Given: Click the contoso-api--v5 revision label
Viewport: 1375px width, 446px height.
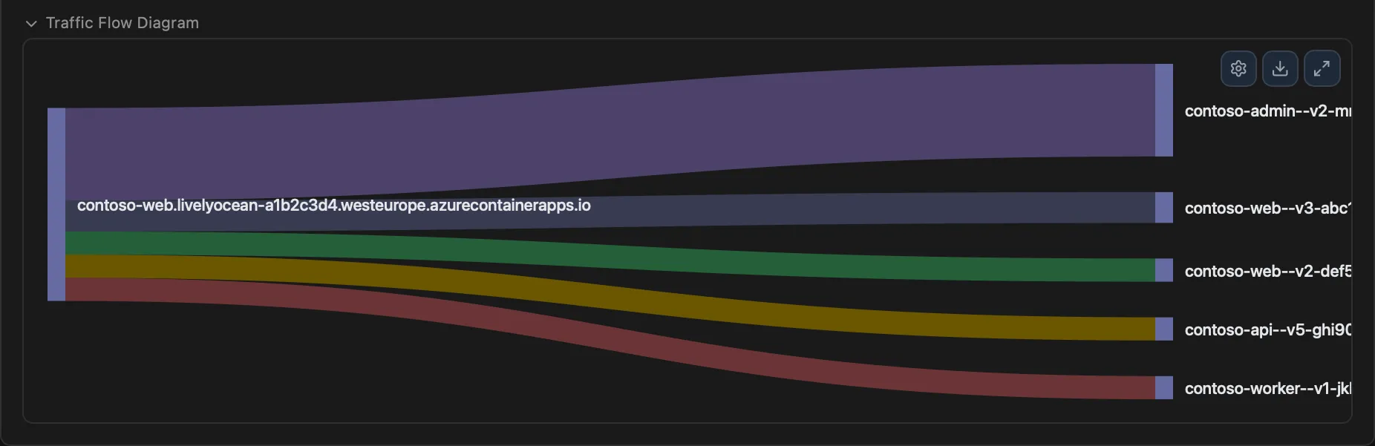Looking at the screenshot, I should click(1267, 330).
